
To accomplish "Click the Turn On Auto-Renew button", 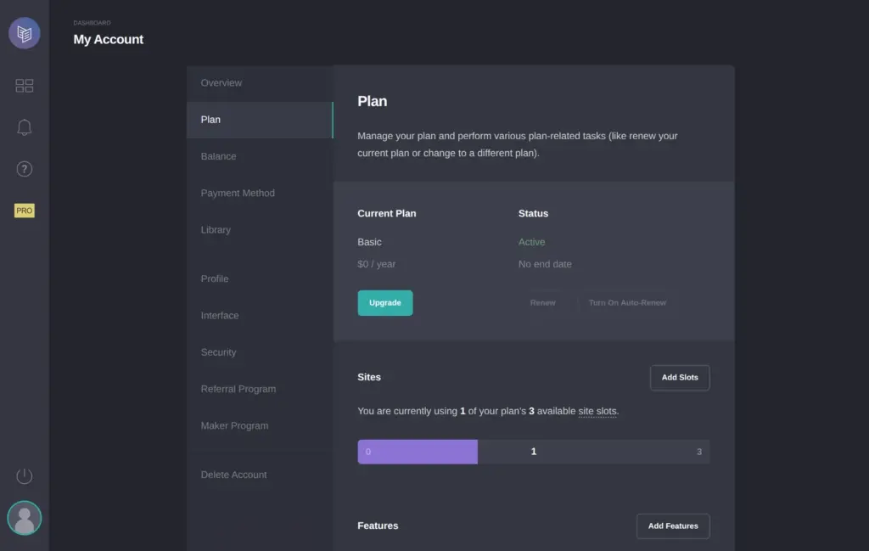I will click(627, 302).
